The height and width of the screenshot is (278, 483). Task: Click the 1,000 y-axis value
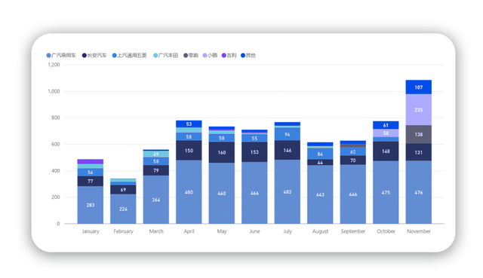(54, 91)
